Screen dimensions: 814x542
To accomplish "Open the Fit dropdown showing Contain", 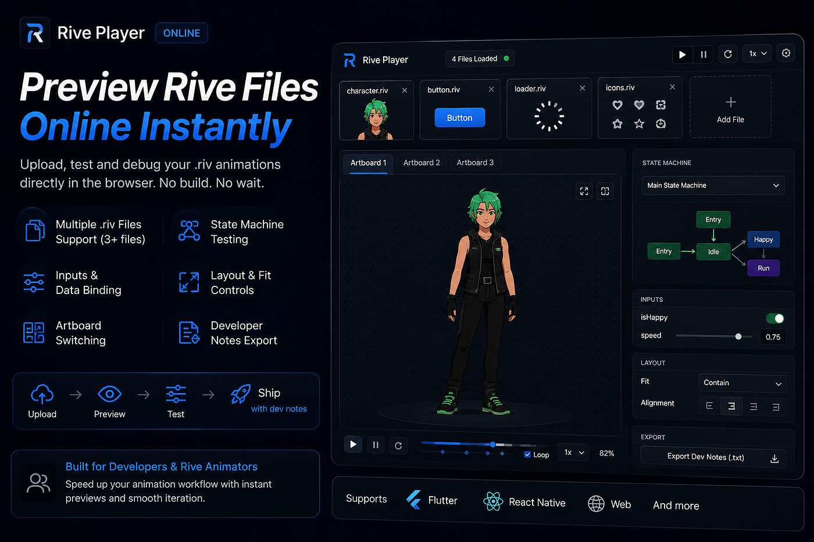I will click(742, 383).
